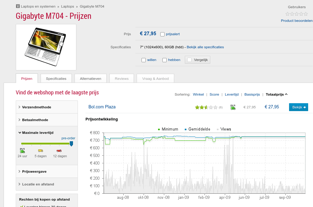
Task: Click the grey € 27,95 base price
Action: [x=250, y=107]
